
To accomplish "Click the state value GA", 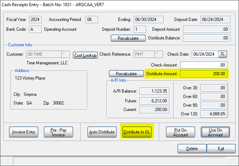I will [x=29, y=103].
